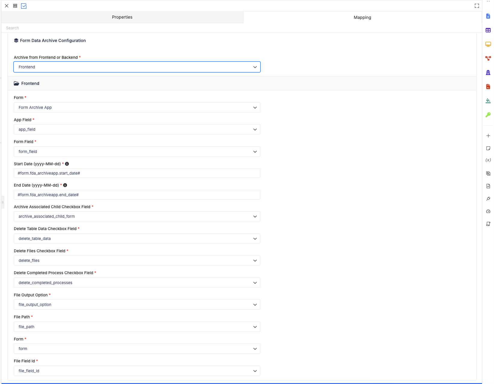Click the plus icon in right sidebar
This screenshot has height=384, width=494.
(x=488, y=136)
